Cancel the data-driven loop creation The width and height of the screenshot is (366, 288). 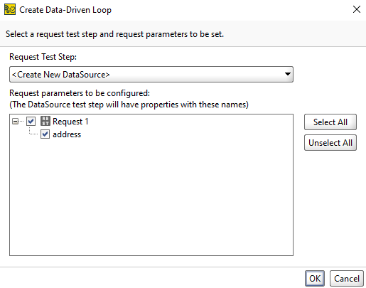347,278
